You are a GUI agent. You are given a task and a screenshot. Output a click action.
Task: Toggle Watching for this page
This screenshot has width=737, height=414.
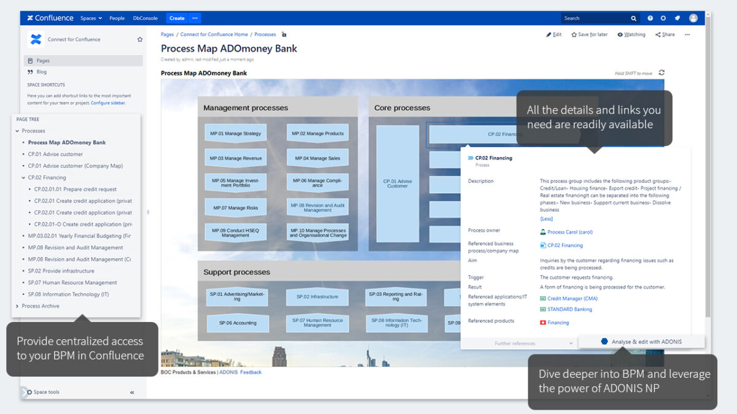click(x=631, y=34)
